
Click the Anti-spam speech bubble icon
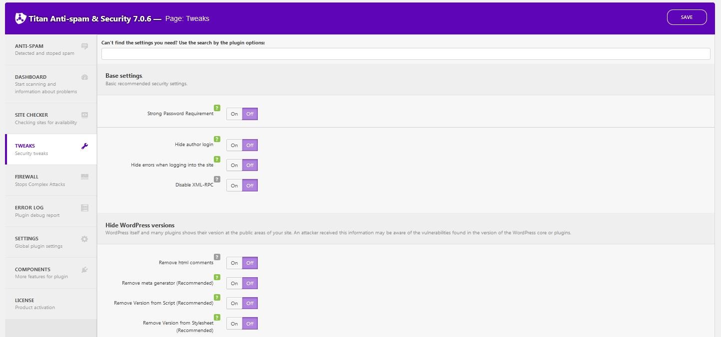(84, 46)
